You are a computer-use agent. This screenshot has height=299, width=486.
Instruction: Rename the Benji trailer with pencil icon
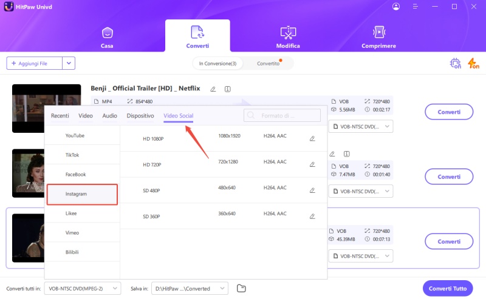tap(213, 89)
